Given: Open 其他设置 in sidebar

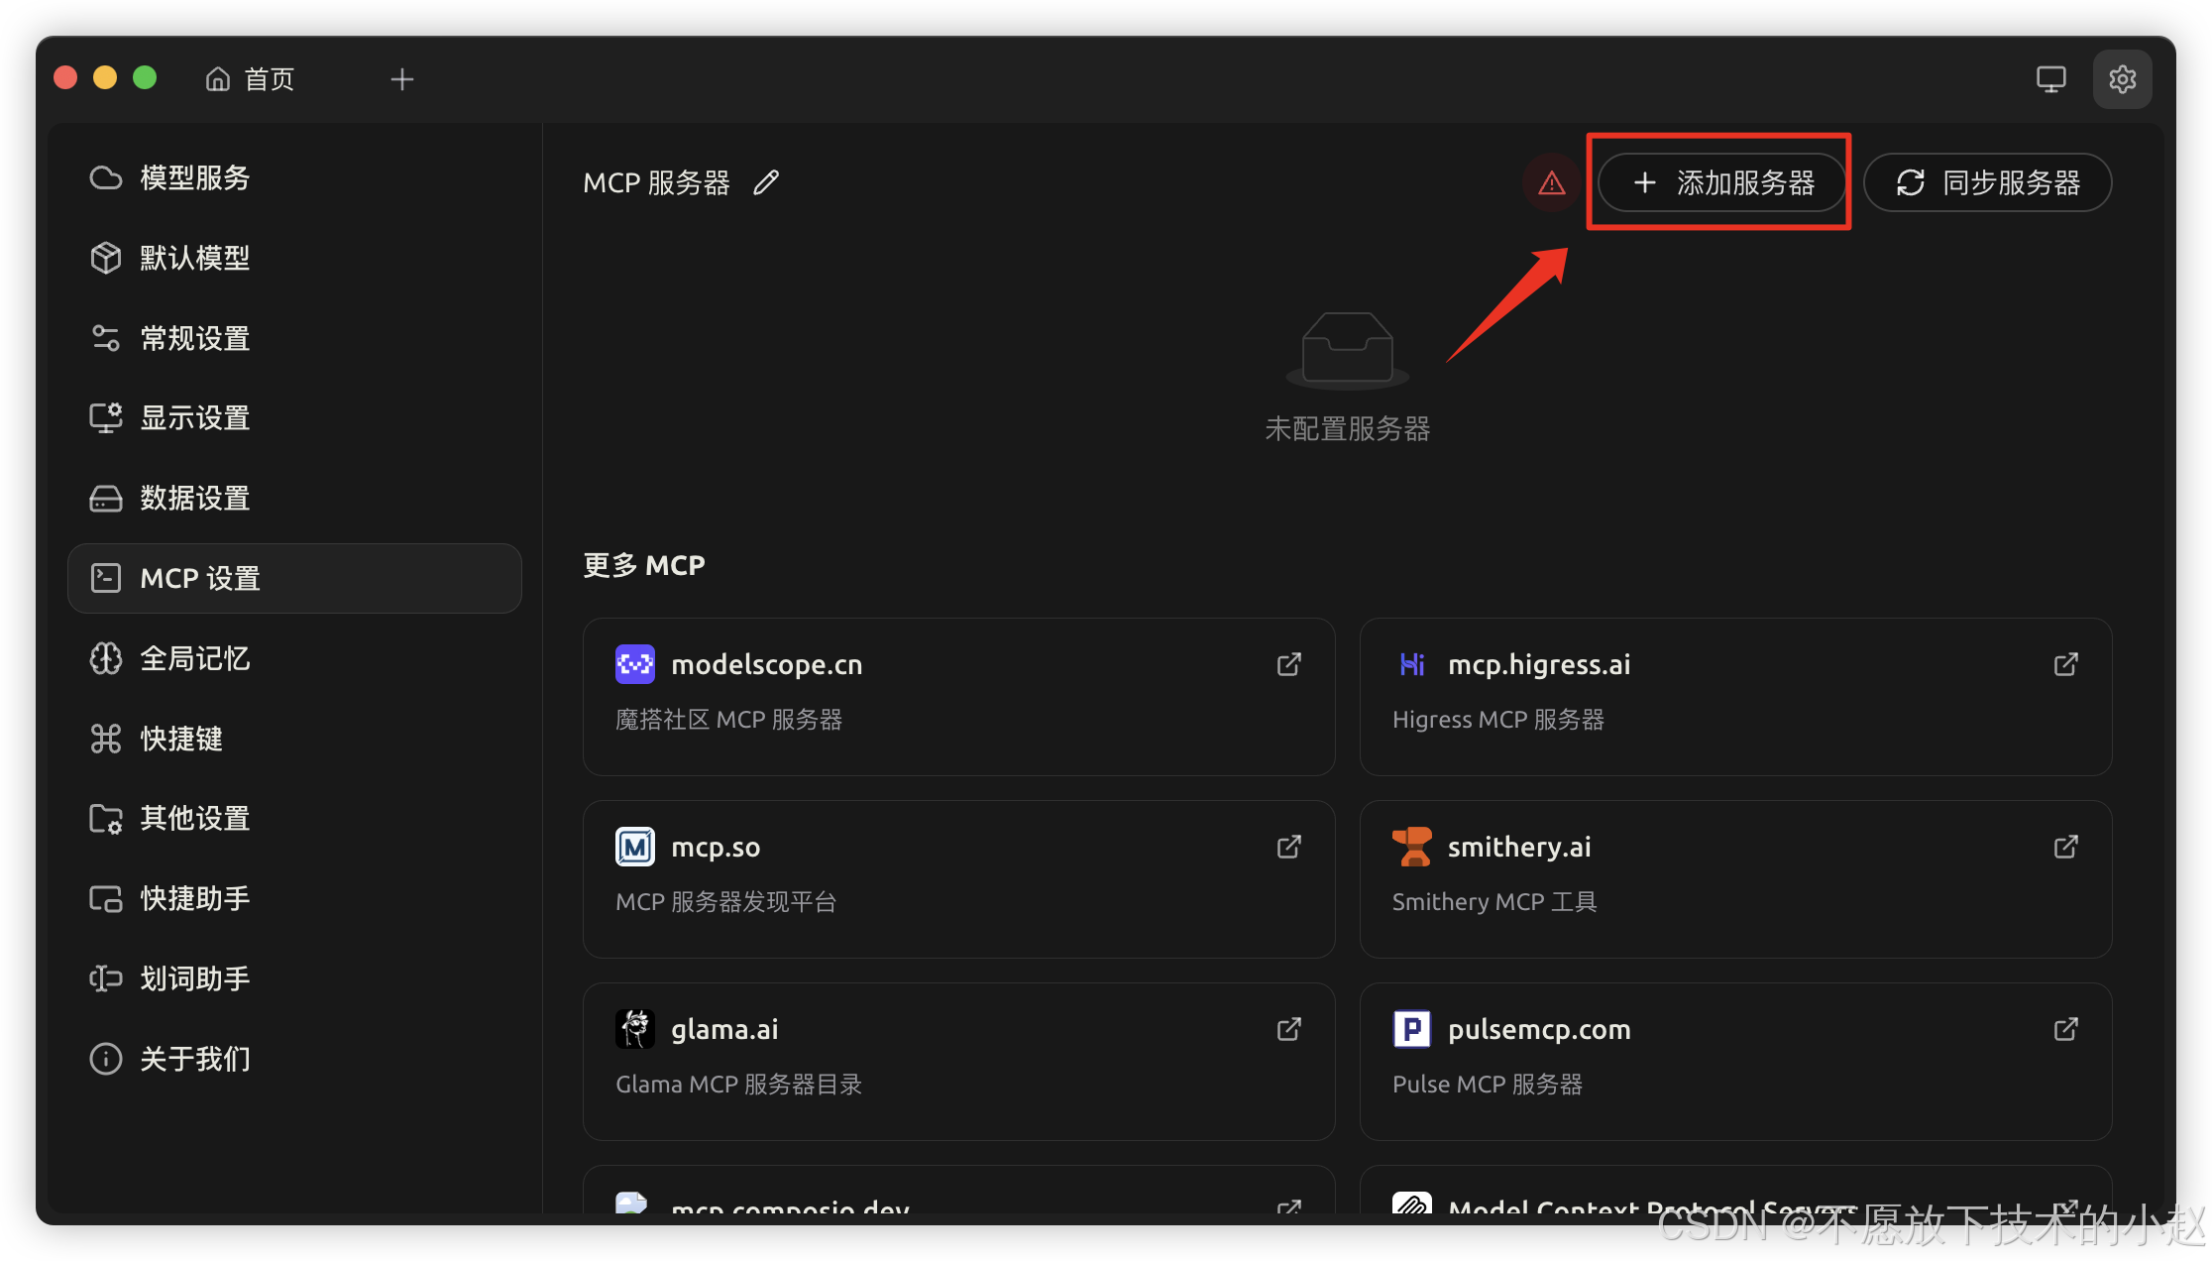Looking at the screenshot, I should point(294,818).
